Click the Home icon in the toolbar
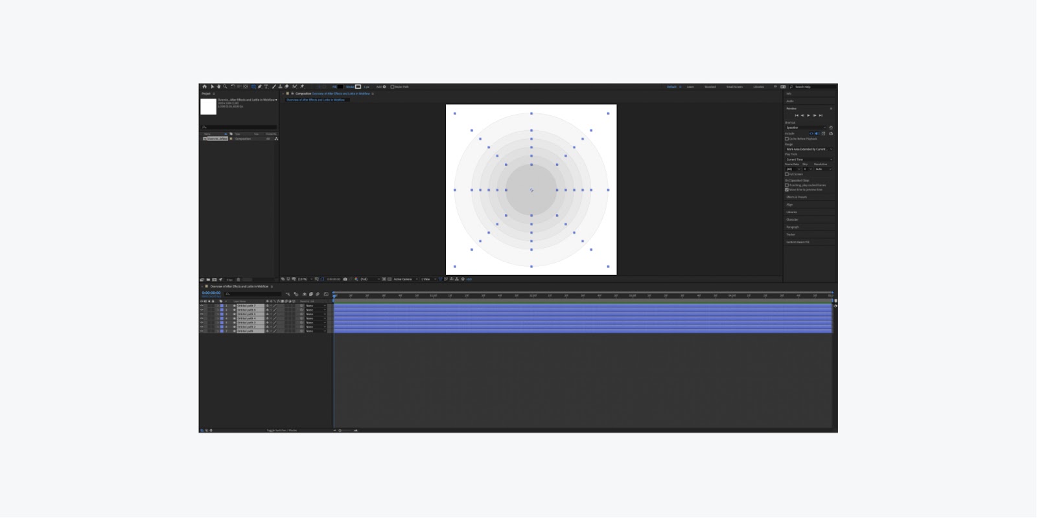Viewport: 1037px width, 518px height. [x=204, y=87]
